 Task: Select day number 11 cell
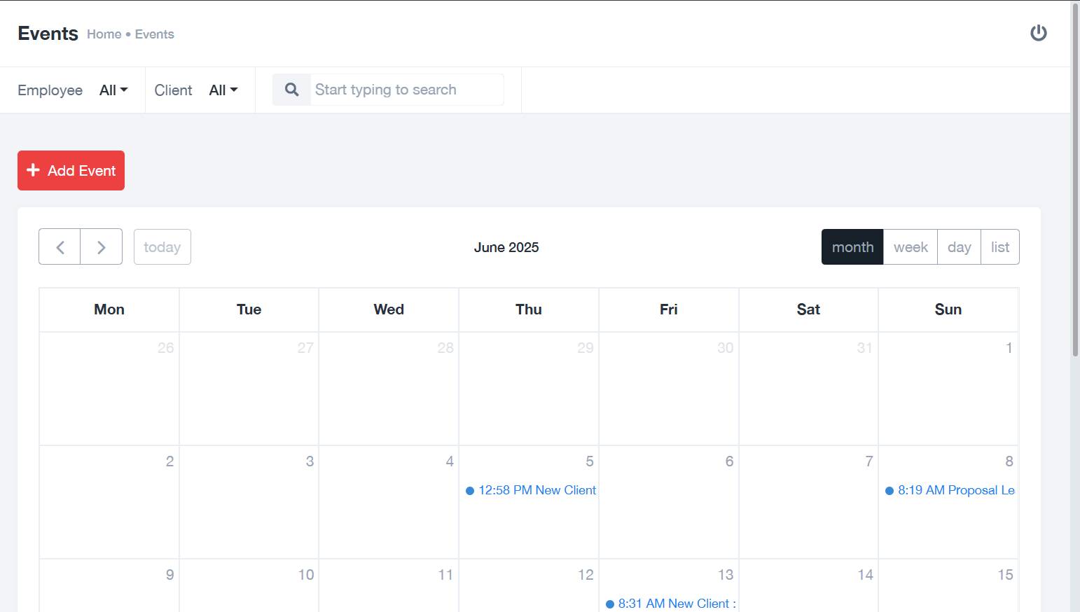pyautogui.click(x=389, y=585)
